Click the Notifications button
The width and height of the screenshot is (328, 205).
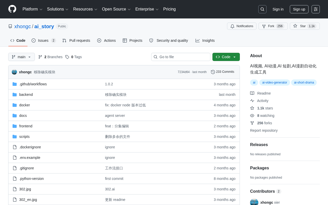pyautogui.click(x=242, y=26)
